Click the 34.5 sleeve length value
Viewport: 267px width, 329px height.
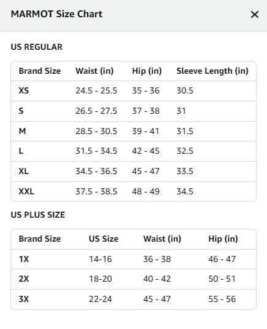[185, 191]
